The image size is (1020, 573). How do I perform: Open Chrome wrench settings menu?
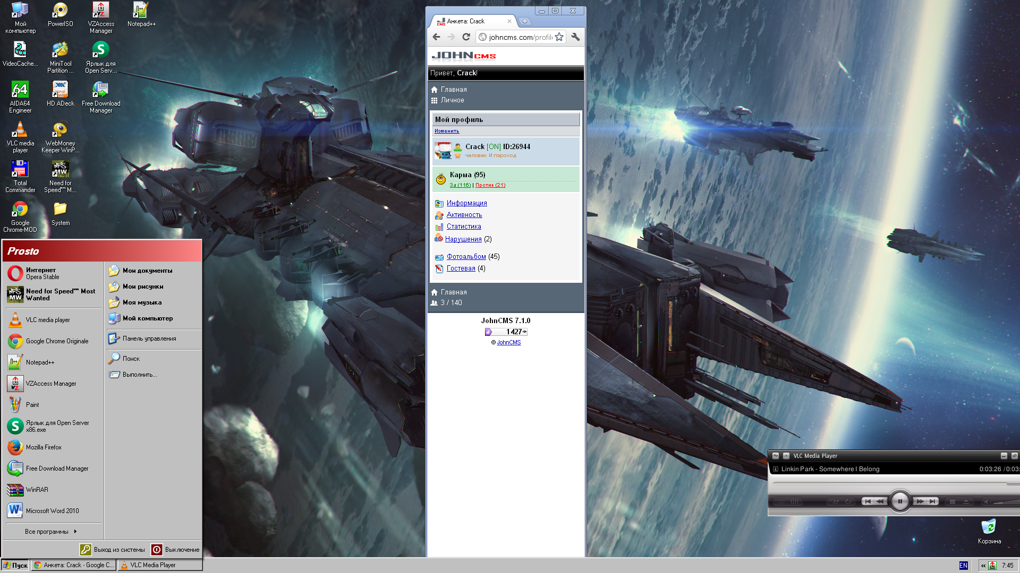pyautogui.click(x=575, y=37)
